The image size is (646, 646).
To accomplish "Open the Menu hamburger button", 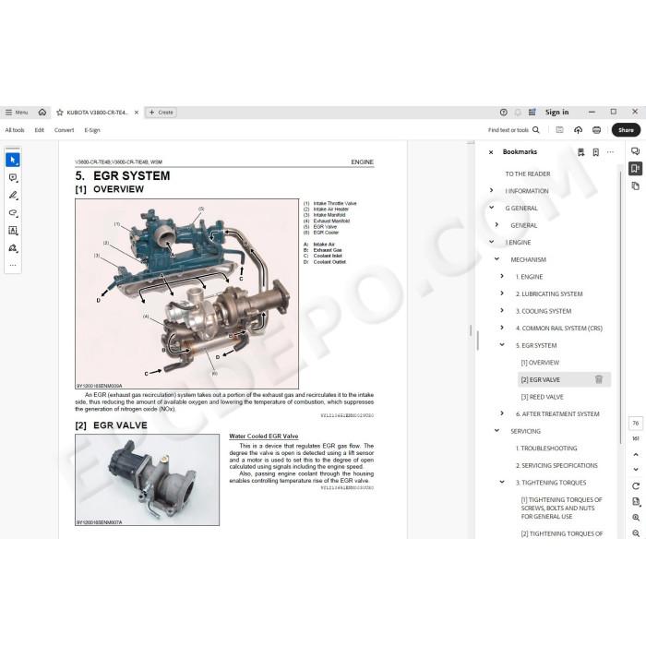I will pyautogui.click(x=17, y=112).
